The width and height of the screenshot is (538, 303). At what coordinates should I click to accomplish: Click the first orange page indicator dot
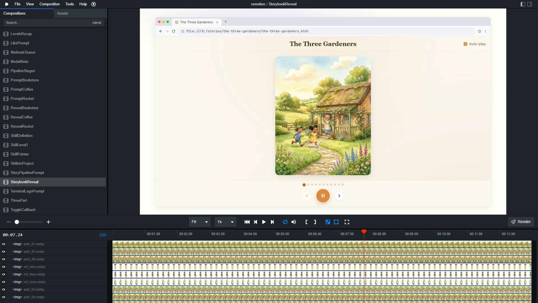coord(304,185)
